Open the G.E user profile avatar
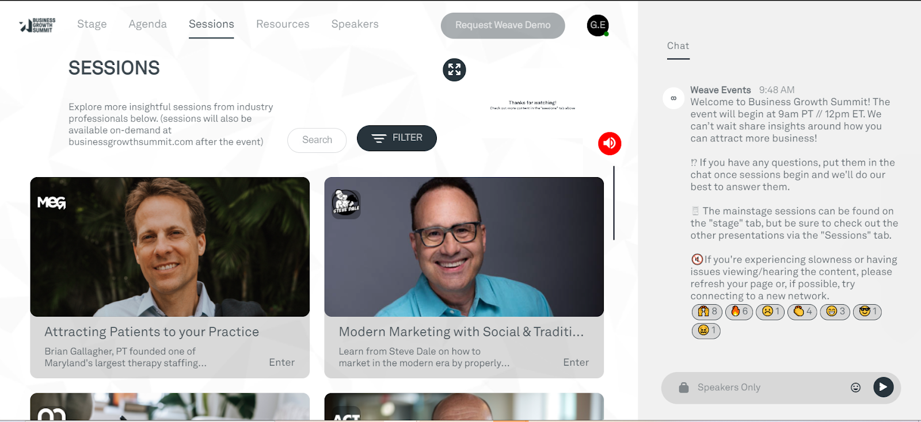 click(x=597, y=25)
